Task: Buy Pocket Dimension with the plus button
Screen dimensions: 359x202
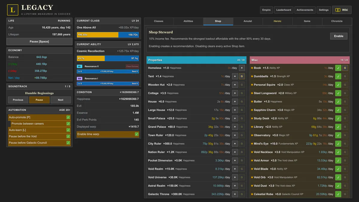Action: pos(235,160)
